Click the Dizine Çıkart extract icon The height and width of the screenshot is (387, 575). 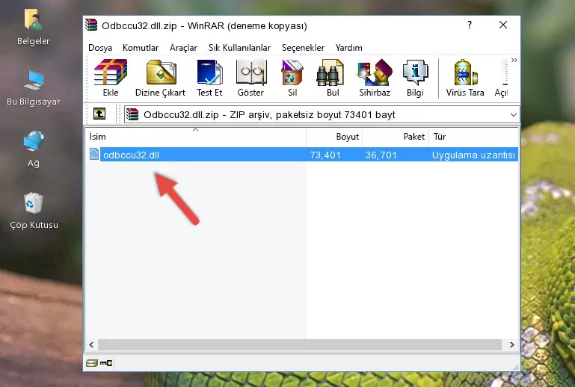point(160,78)
